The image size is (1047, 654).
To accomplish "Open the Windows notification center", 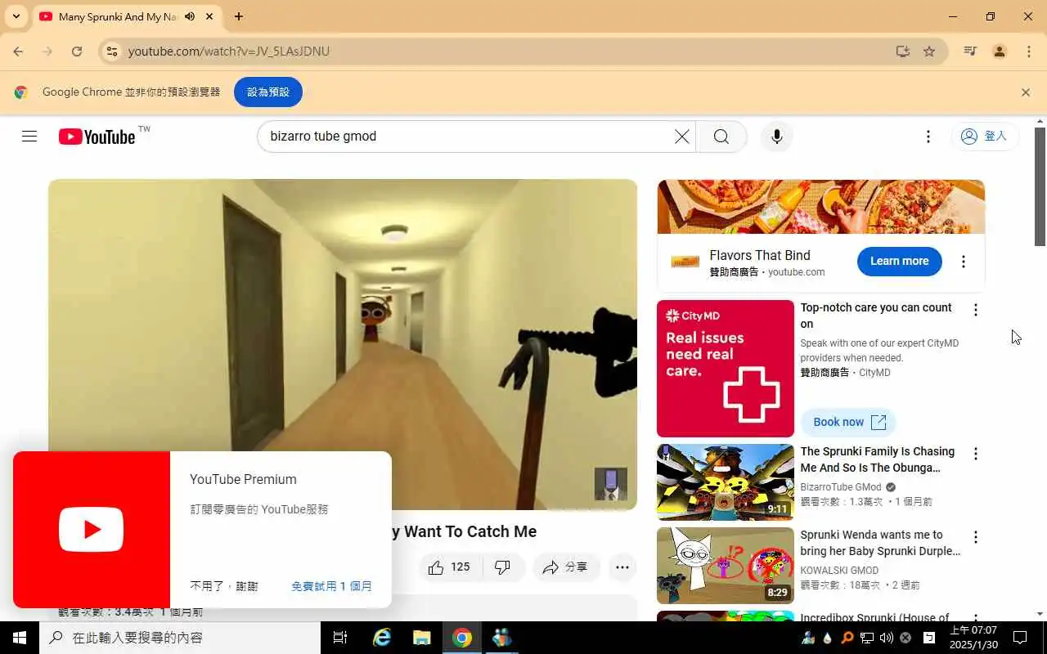I will point(1020,638).
